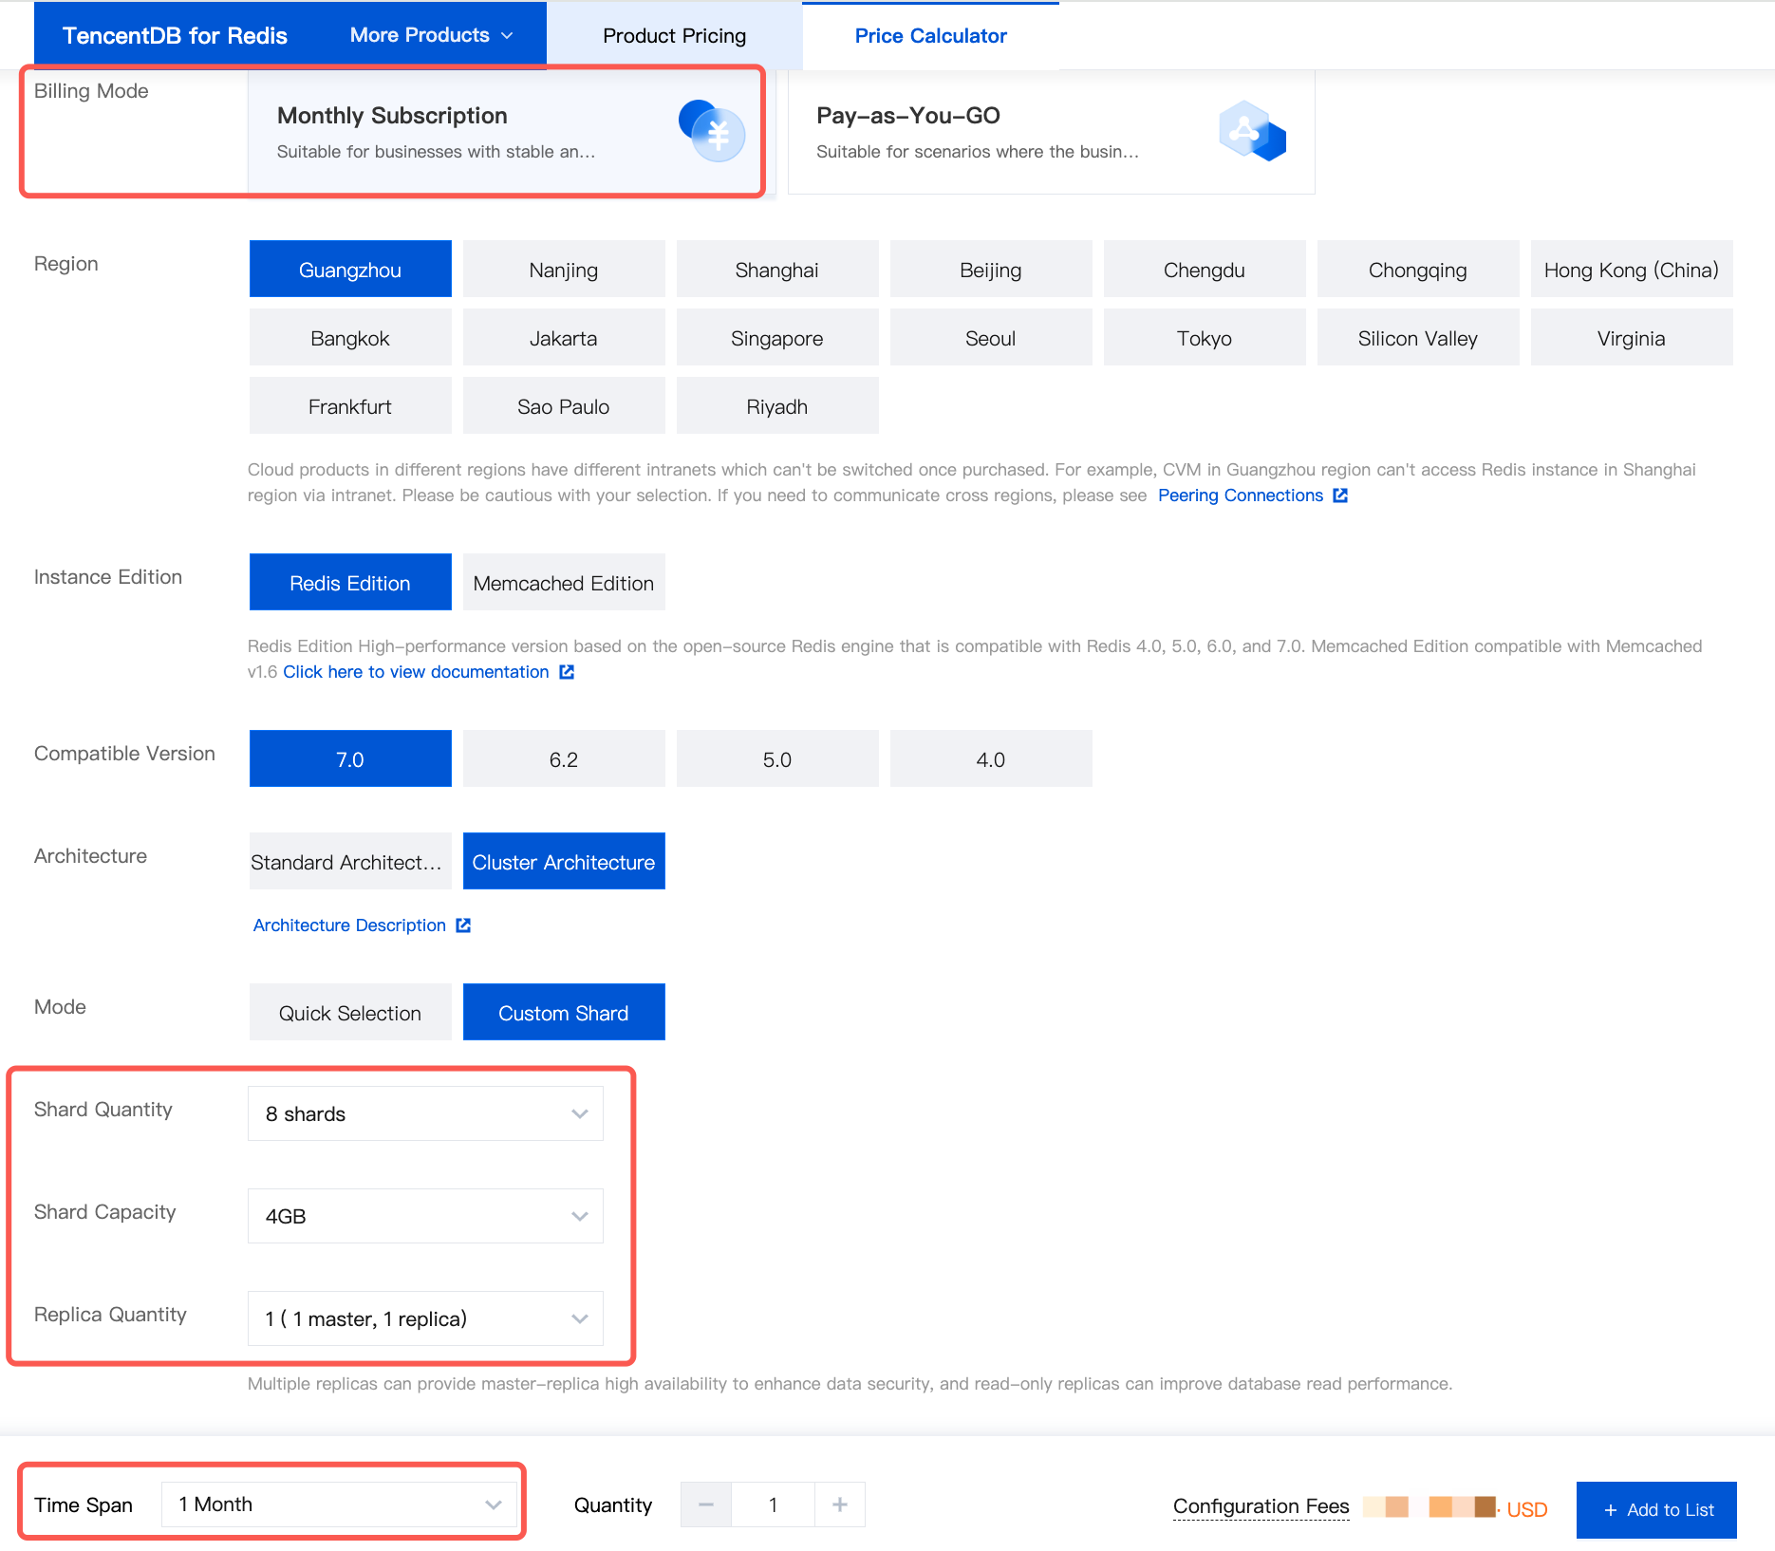
Task: Expand the Shard Quantity chevron arrow
Action: tap(580, 1113)
